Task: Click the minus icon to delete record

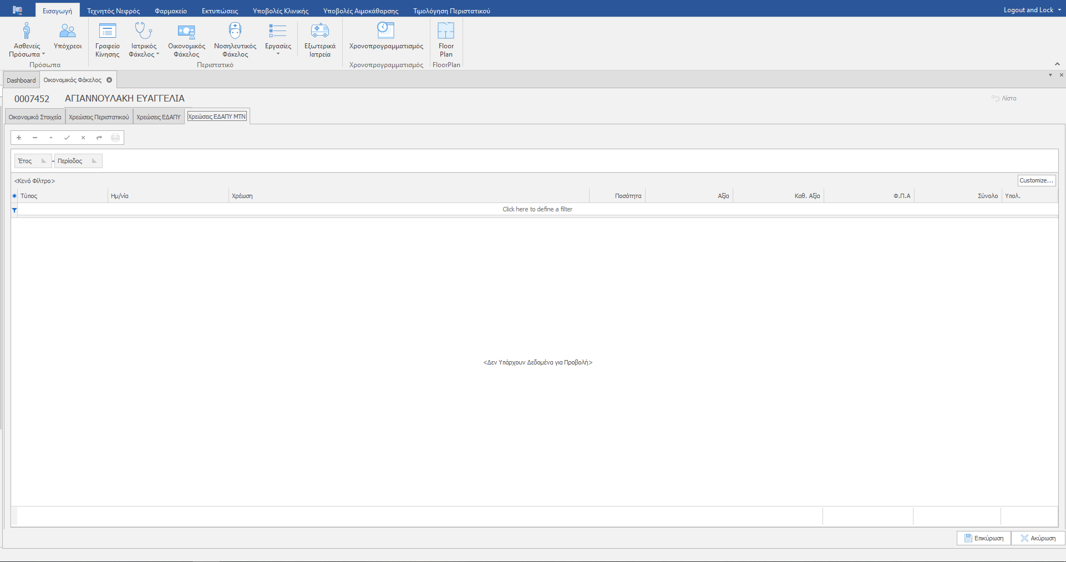Action: [x=35, y=138]
